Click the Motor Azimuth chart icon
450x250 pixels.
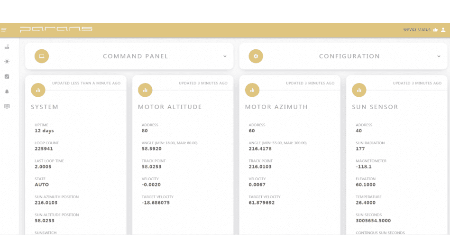[252, 90]
